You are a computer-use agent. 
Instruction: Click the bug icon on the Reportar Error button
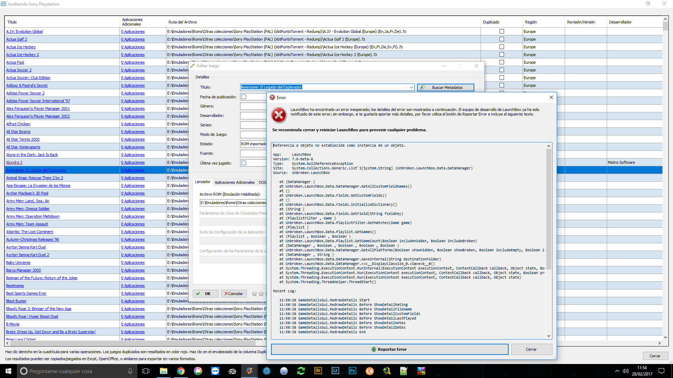click(374, 349)
